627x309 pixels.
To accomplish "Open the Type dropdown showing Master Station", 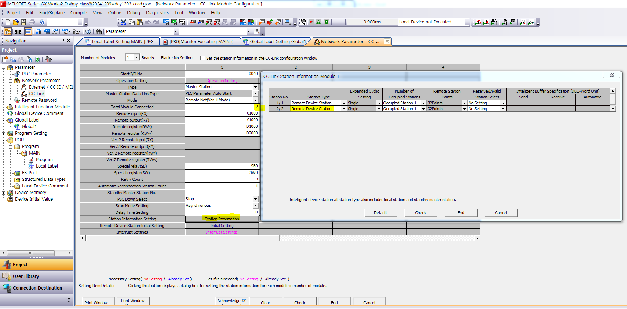I will (256, 87).
